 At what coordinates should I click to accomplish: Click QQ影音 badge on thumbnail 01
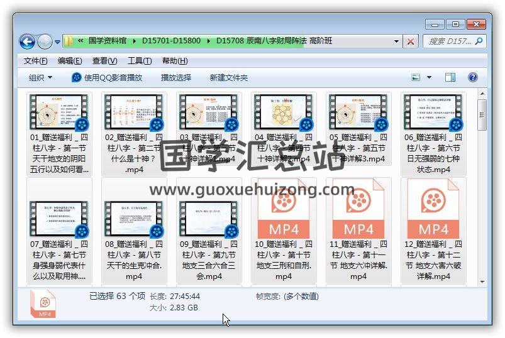pyautogui.click(x=82, y=125)
